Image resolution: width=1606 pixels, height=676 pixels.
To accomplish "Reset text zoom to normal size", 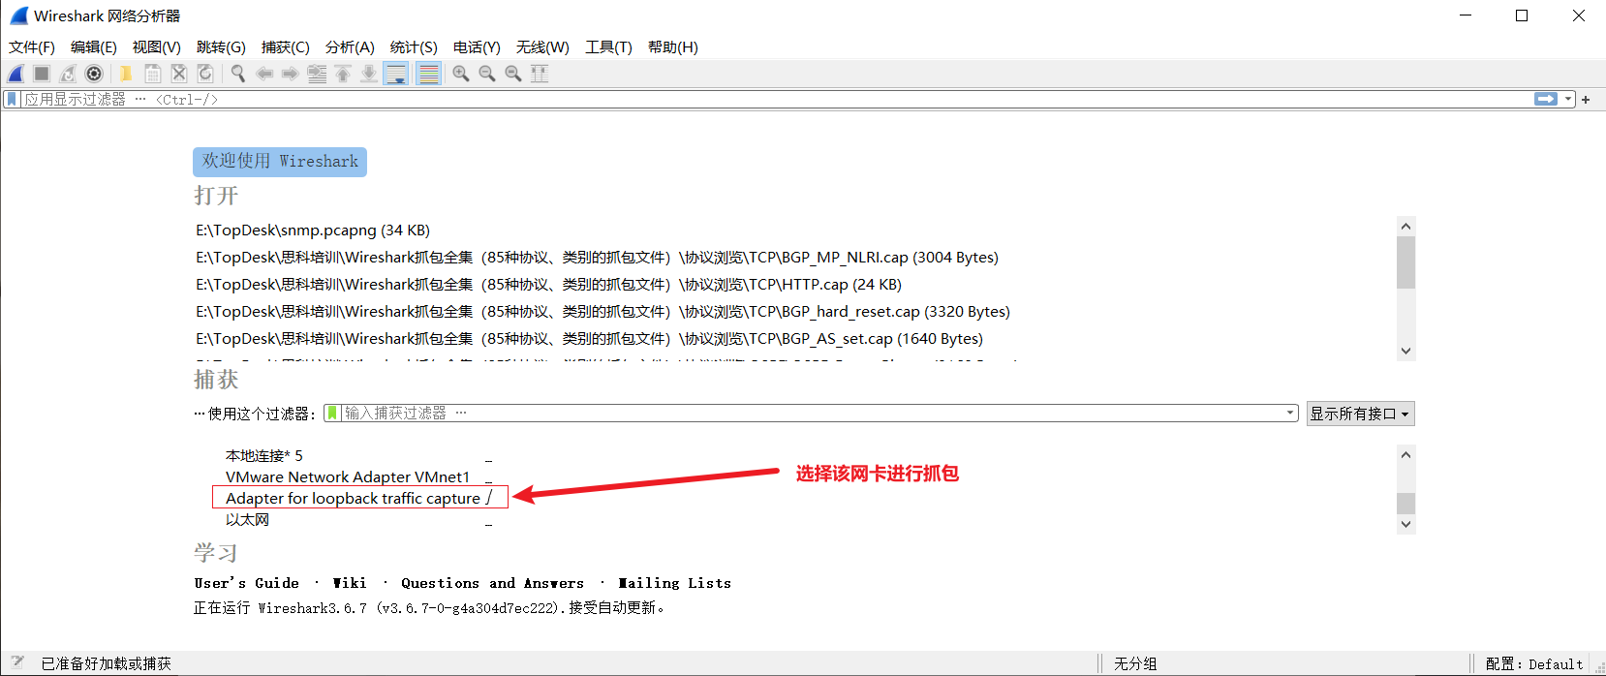I will (513, 74).
